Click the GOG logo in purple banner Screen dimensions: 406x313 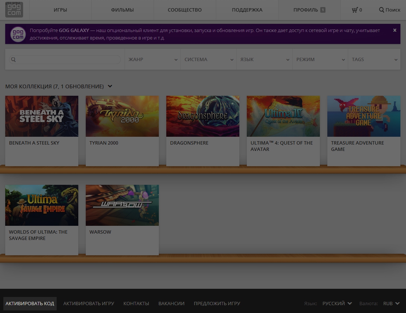pyautogui.click(x=18, y=34)
